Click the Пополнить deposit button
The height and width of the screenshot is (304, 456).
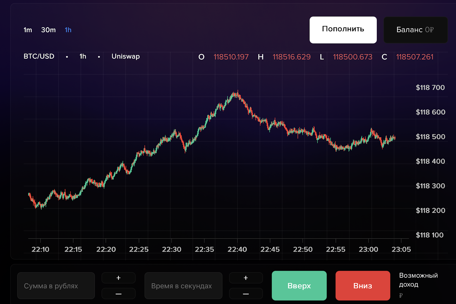(x=343, y=30)
